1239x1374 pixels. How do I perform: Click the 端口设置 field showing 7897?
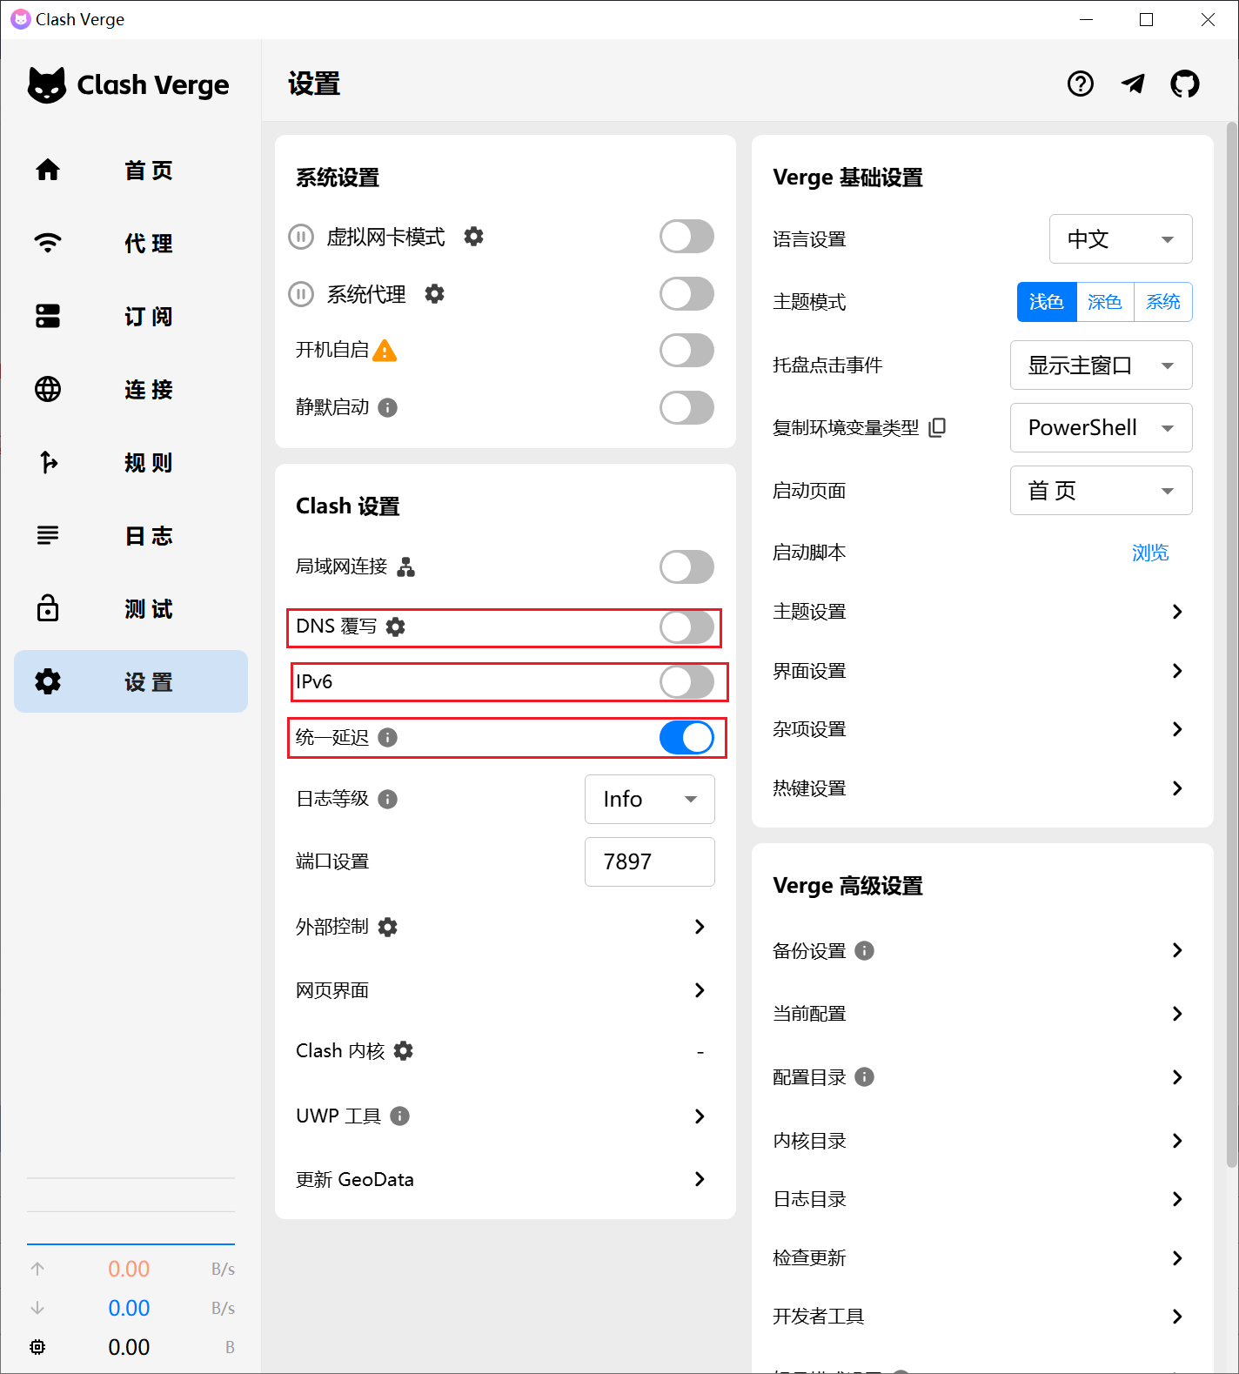pos(649,861)
